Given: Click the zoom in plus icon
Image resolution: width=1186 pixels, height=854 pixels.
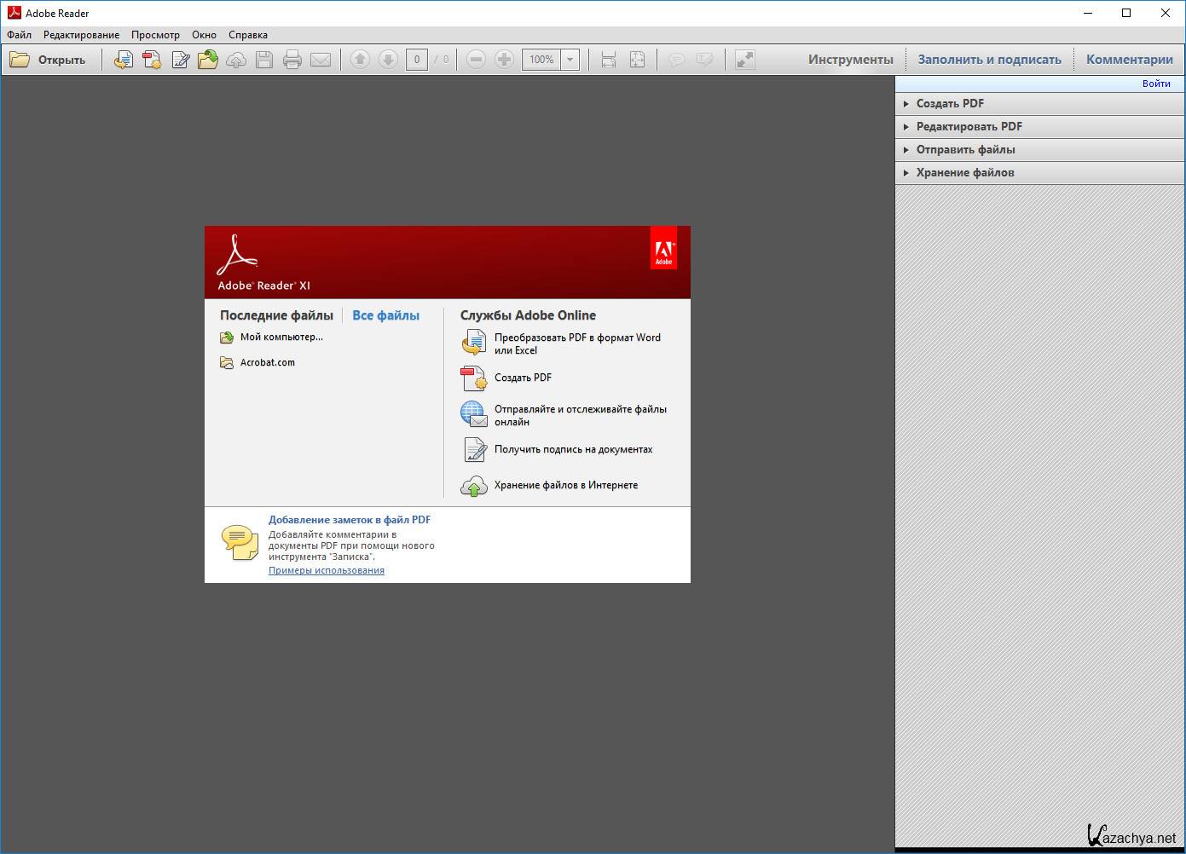Looking at the screenshot, I should coord(505,60).
